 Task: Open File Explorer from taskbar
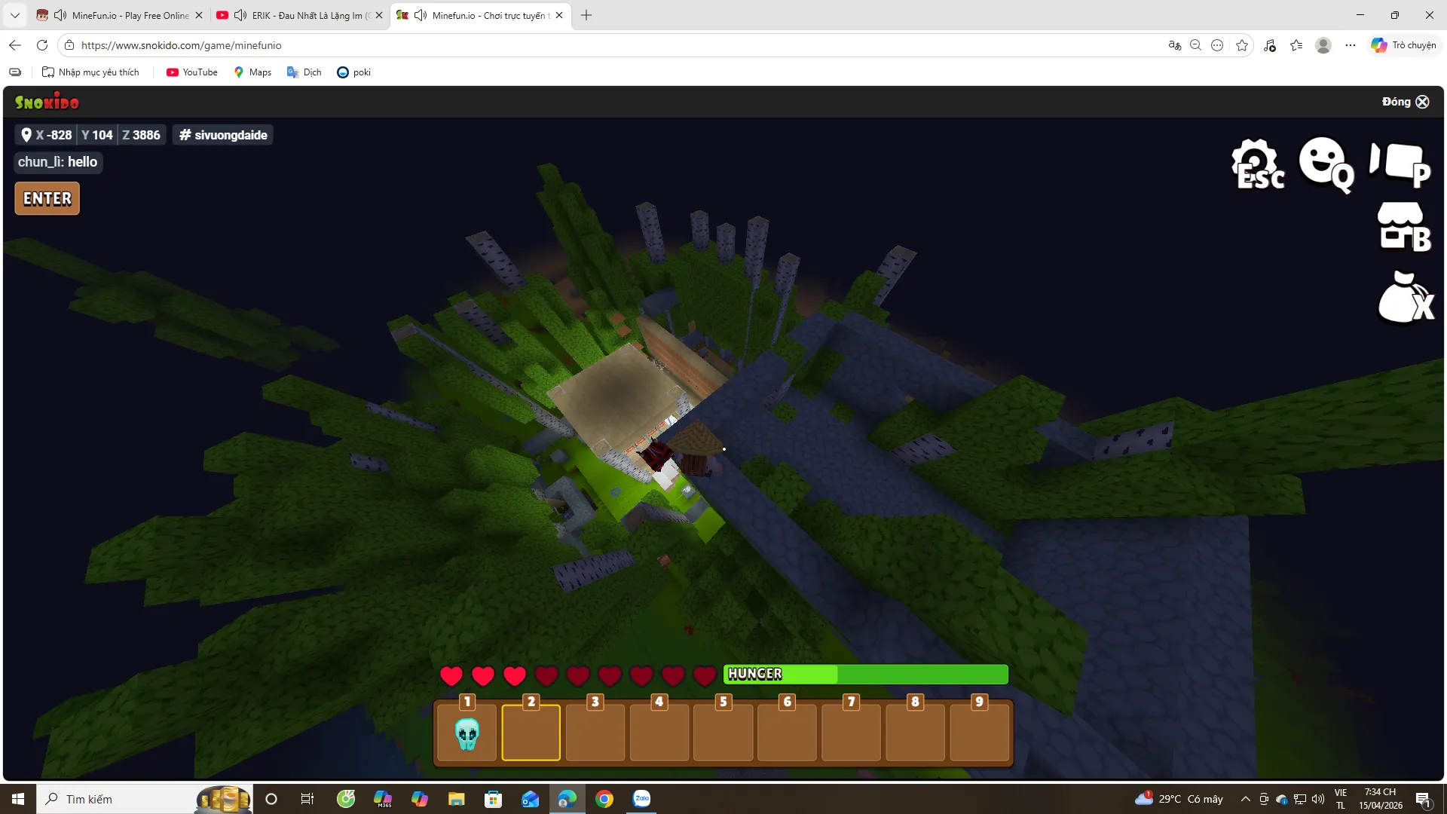pos(457,799)
